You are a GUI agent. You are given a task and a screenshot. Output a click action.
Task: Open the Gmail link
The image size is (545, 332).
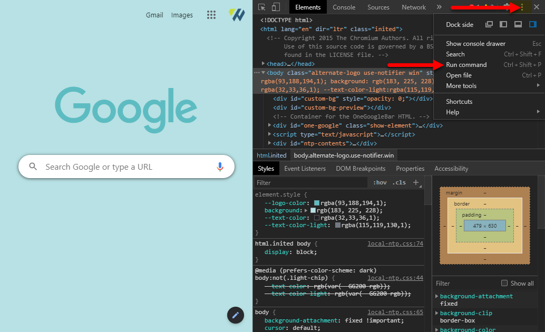154,15
